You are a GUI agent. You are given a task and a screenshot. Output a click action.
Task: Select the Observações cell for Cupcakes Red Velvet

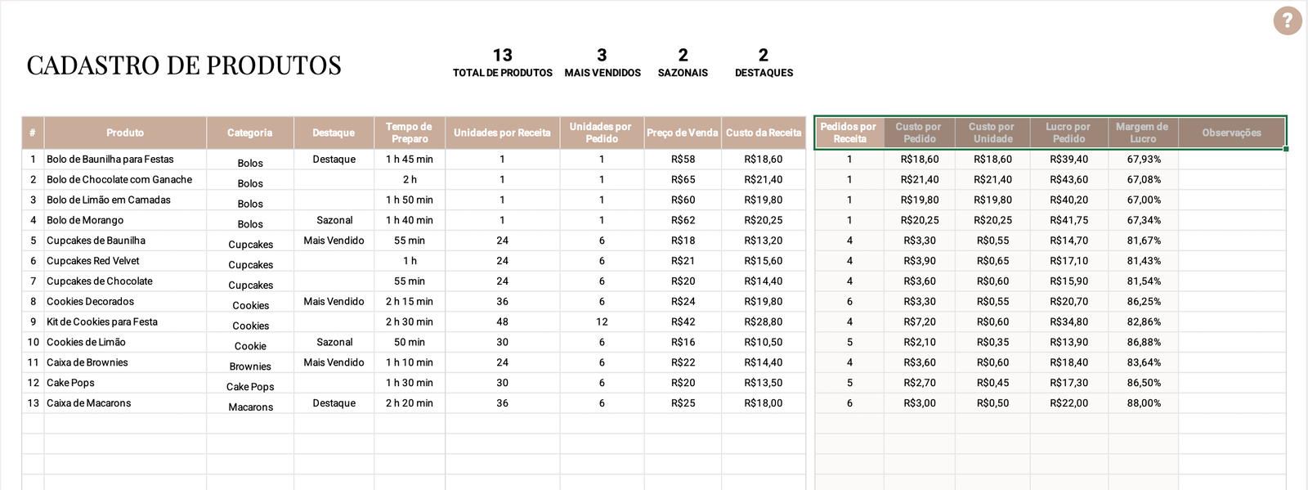[x=1232, y=261]
